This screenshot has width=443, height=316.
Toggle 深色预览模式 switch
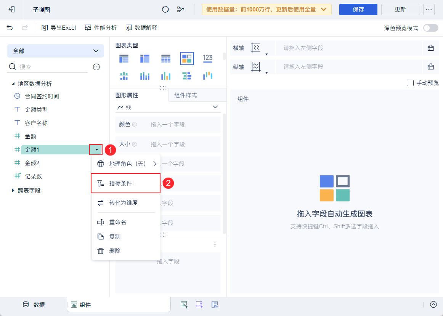[430, 28]
